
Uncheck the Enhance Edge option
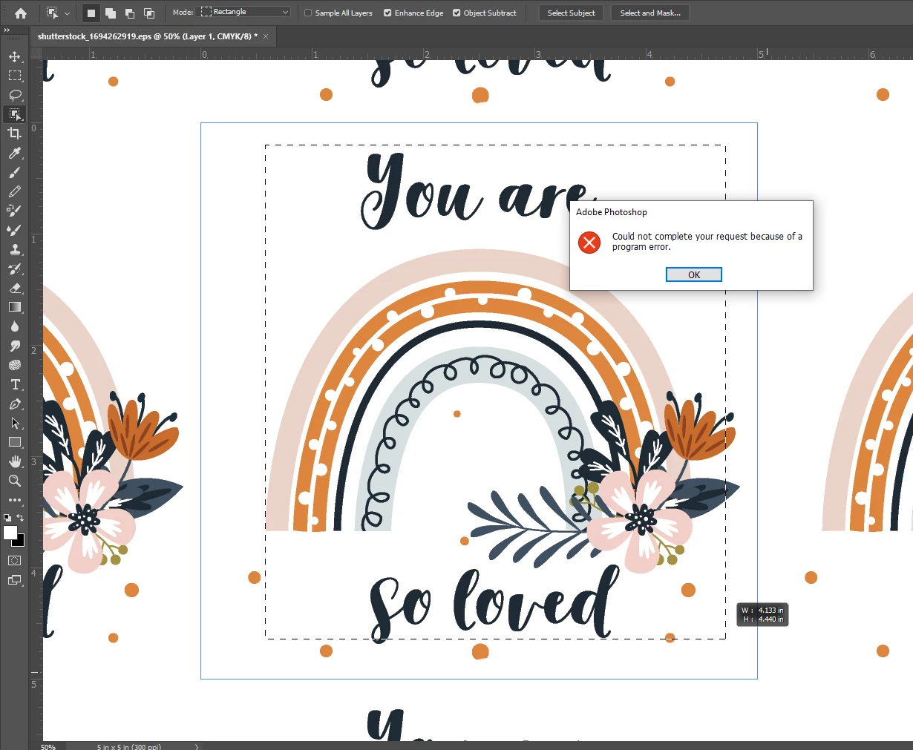(x=387, y=13)
